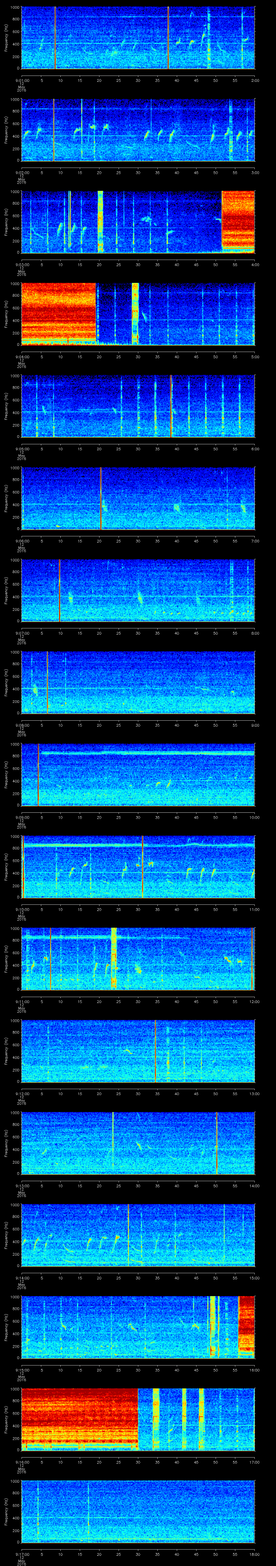This screenshot has height=1566, width=276.
Task: Select the spectrogram plot beginning at 9:05:00
Action: coord(138,406)
